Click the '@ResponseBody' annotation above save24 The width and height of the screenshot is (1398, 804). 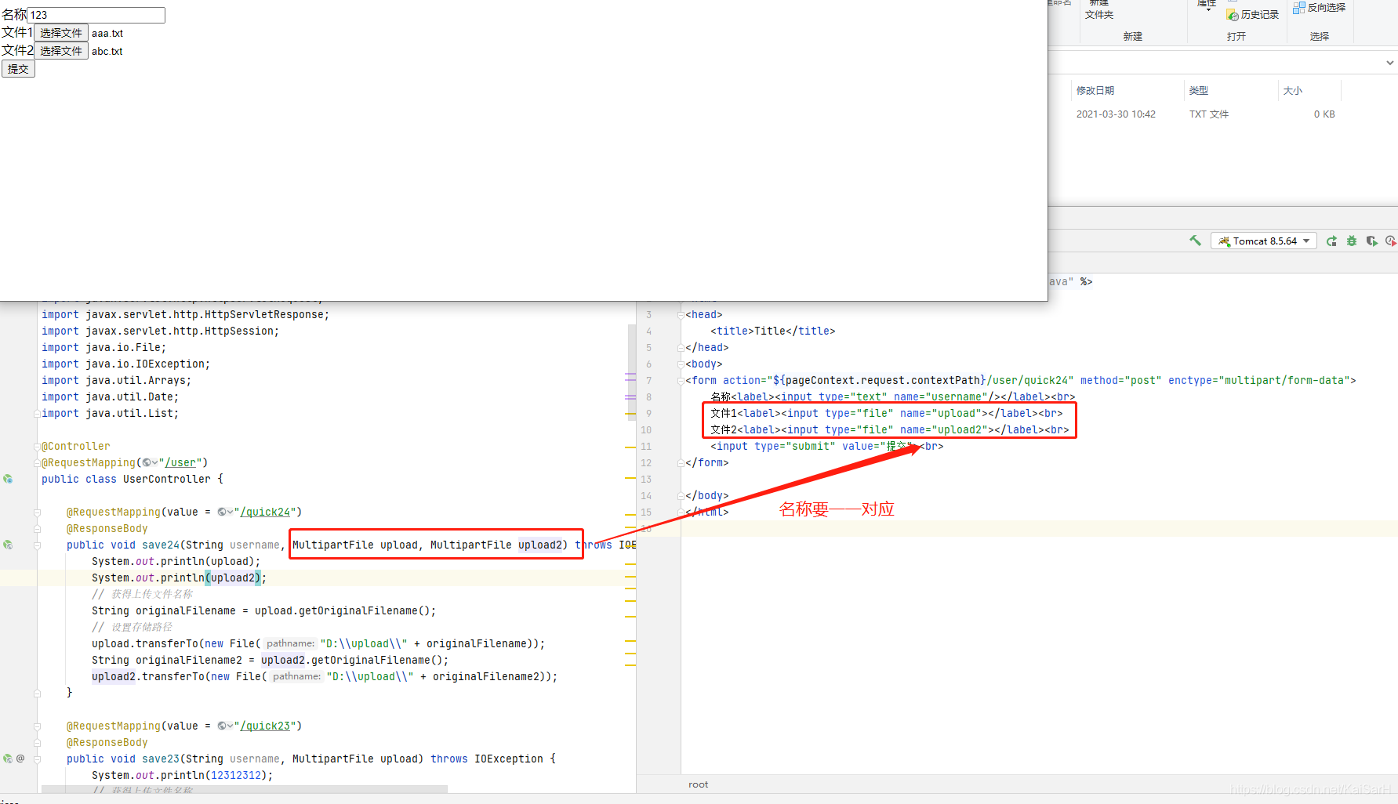click(107, 528)
